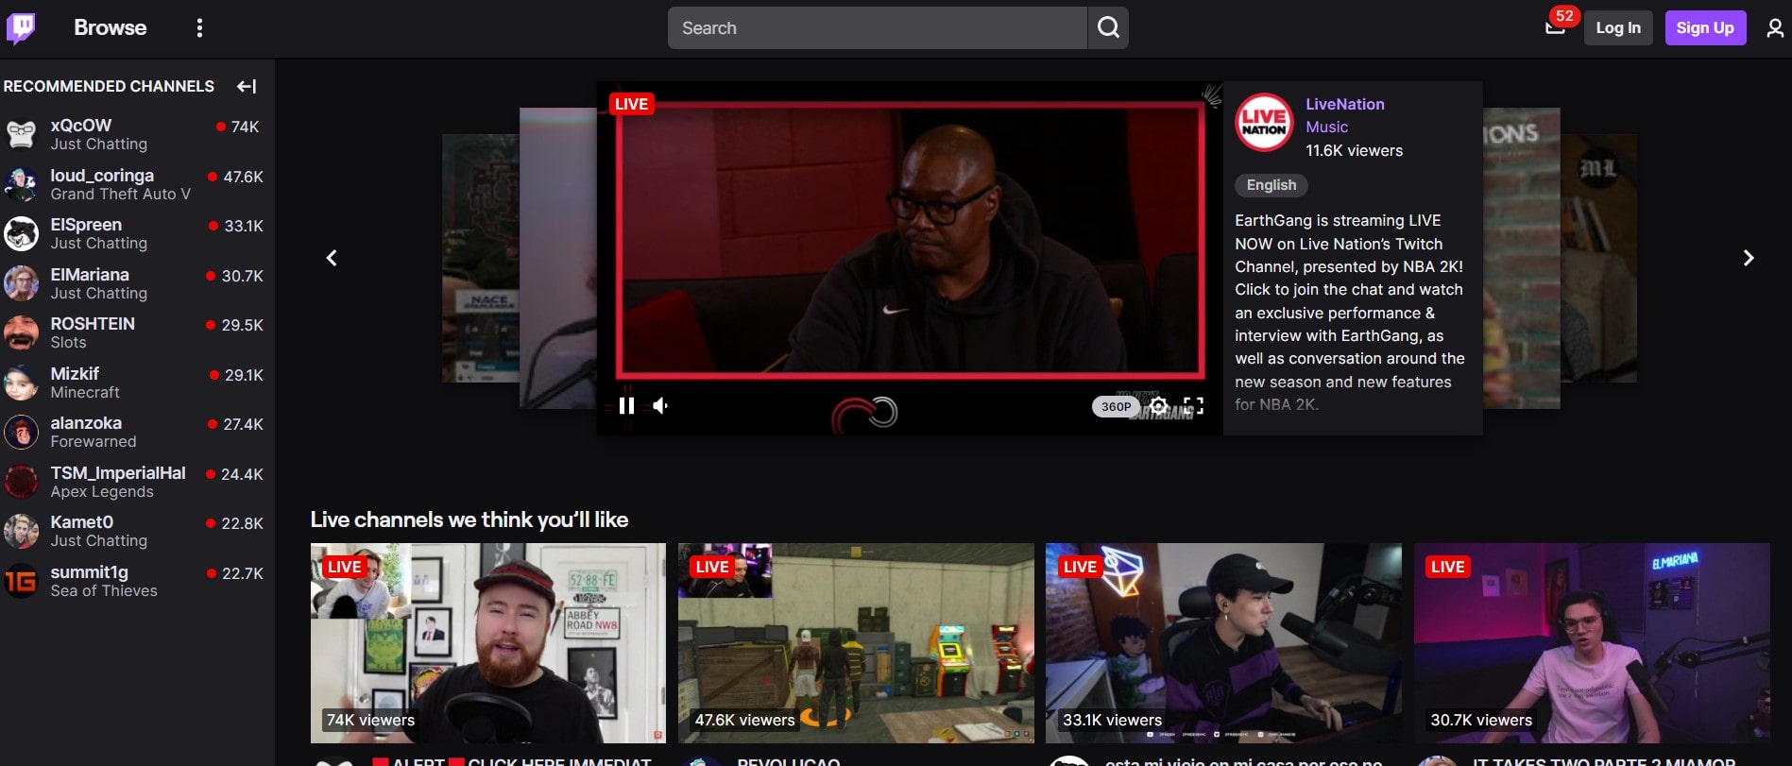The height and width of the screenshot is (766, 1792).
Task: Collapse the Recommended Channels sidebar
Action: coord(247,86)
